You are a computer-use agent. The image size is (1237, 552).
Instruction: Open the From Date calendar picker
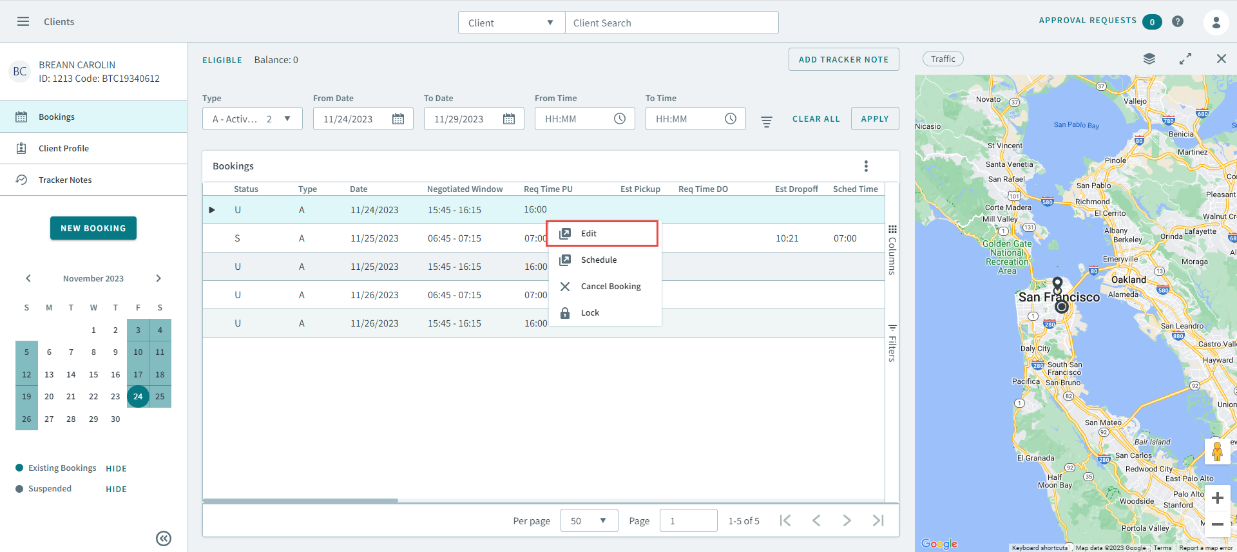click(x=398, y=119)
